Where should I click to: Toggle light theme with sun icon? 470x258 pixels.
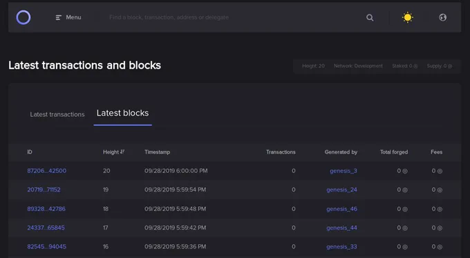point(407,17)
